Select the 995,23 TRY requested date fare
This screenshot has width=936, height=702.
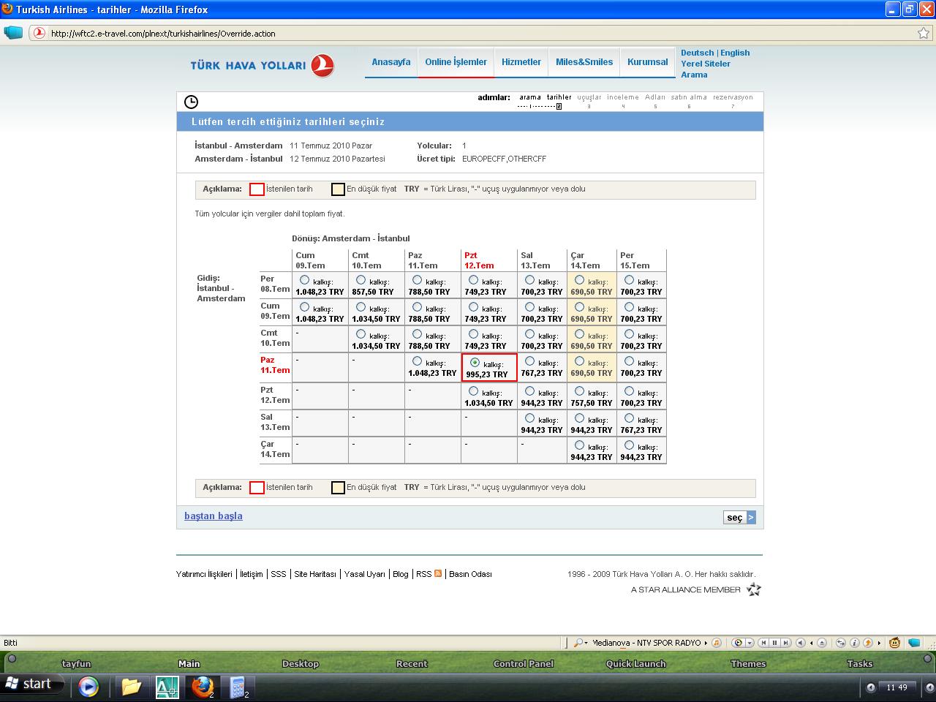tap(475, 362)
